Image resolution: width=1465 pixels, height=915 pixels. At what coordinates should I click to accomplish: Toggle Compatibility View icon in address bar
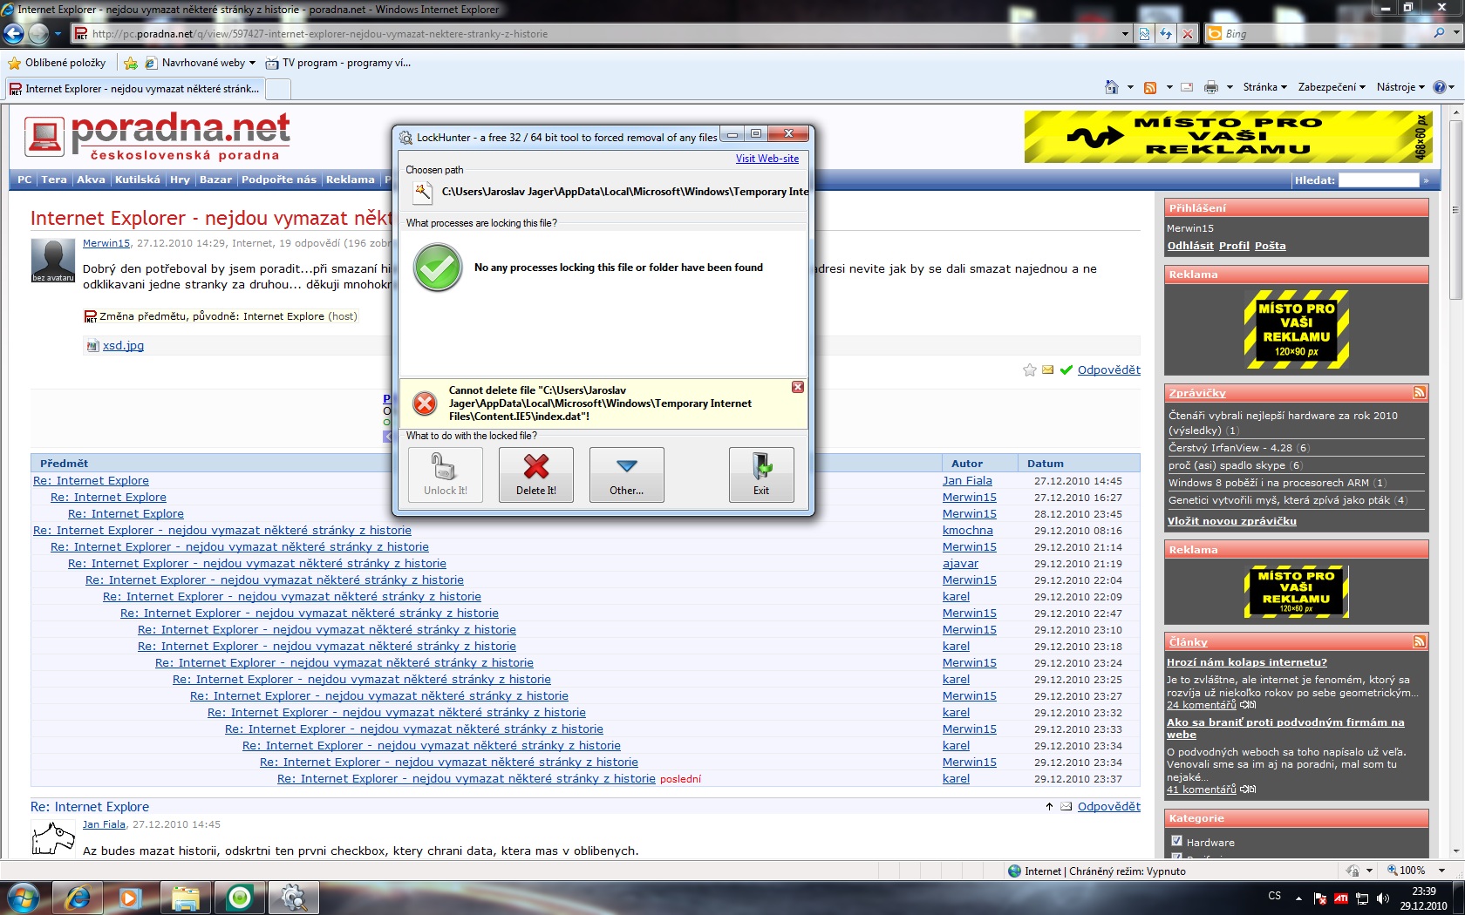click(1145, 34)
